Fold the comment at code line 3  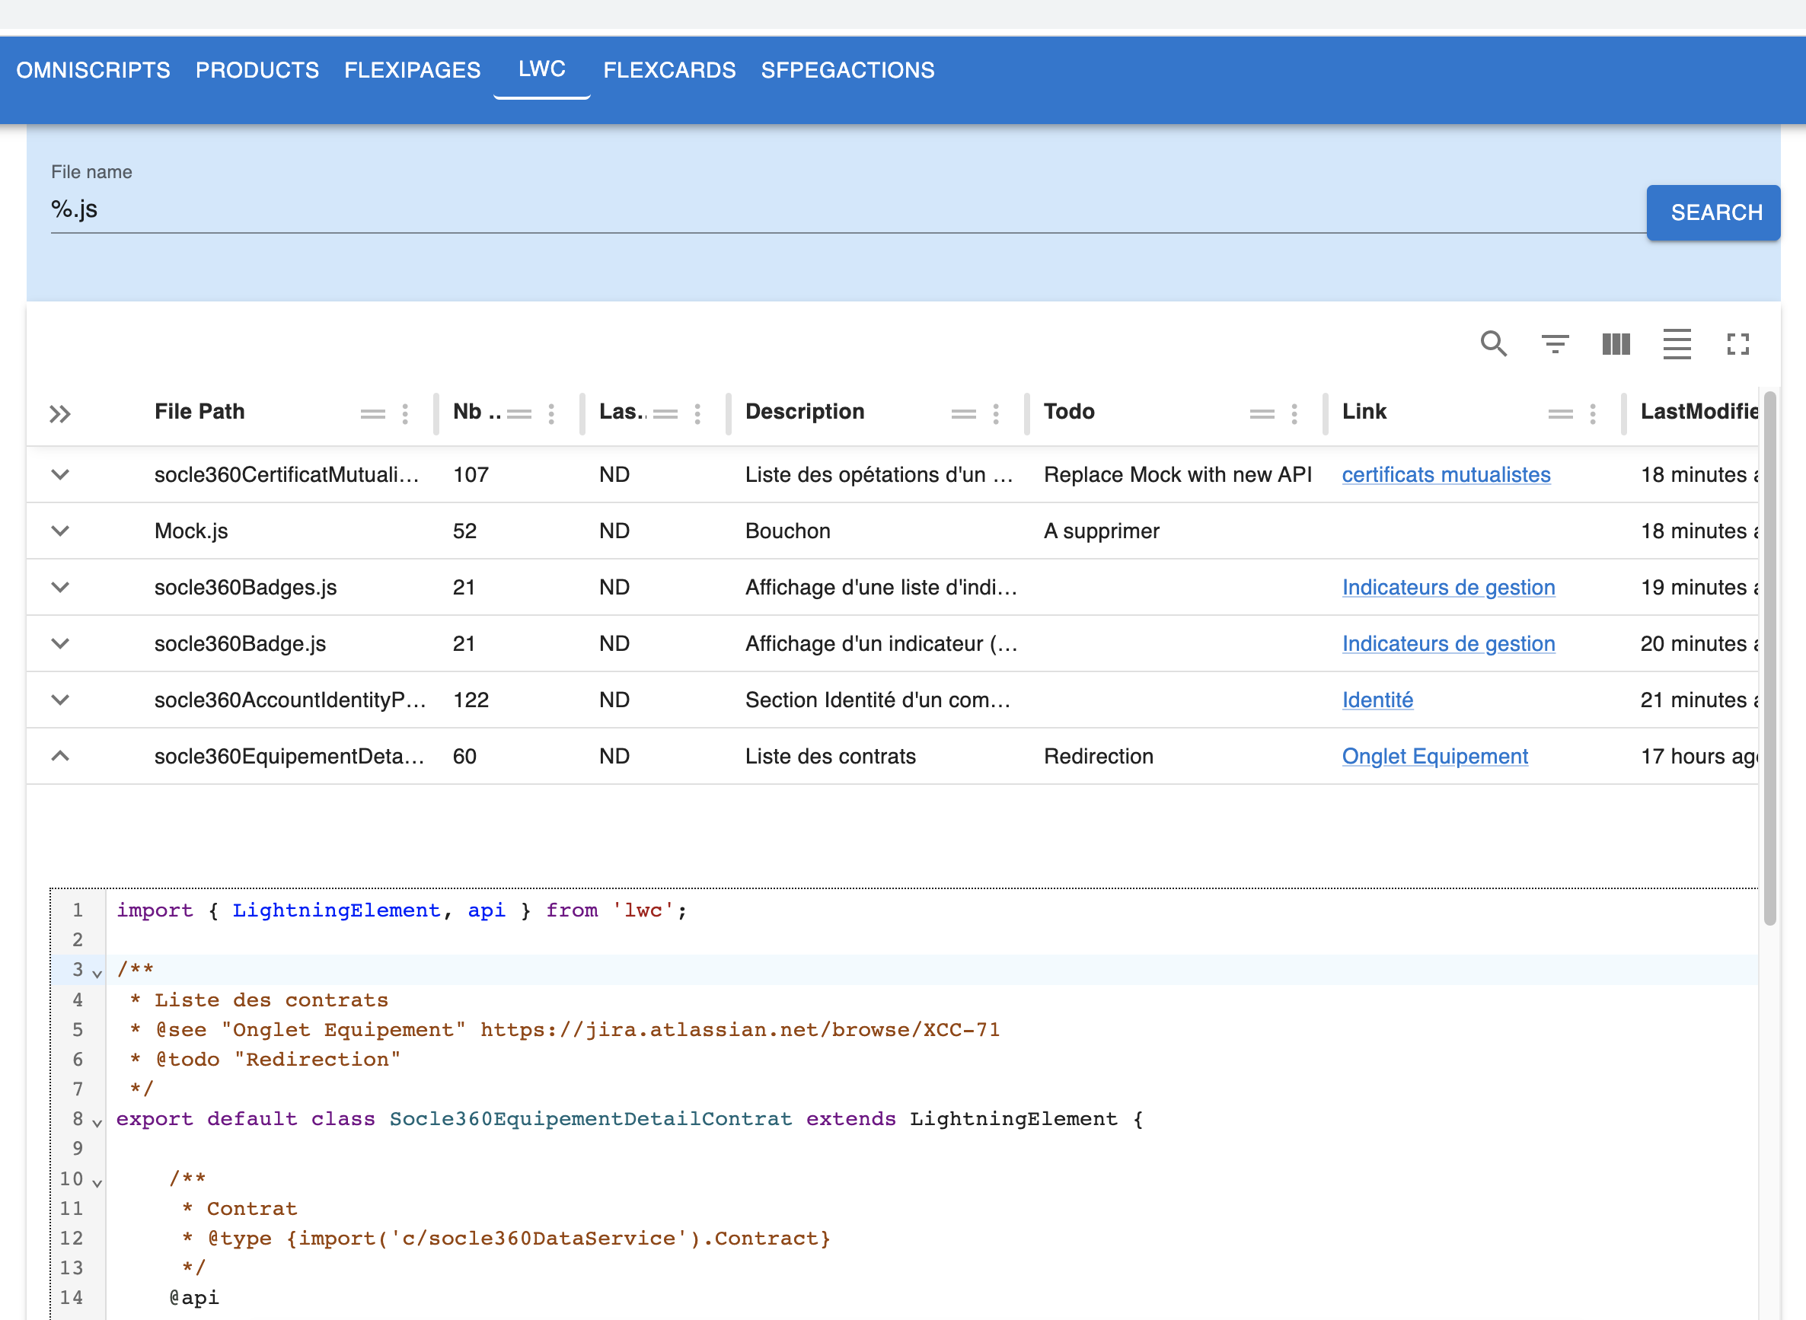pyautogui.click(x=97, y=973)
